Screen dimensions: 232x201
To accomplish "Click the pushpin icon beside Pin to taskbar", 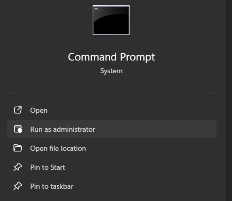I will (x=18, y=186).
